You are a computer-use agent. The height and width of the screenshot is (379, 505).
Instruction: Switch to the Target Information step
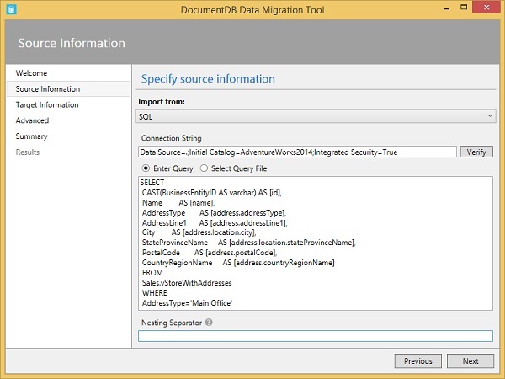click(x=46, y=105)
